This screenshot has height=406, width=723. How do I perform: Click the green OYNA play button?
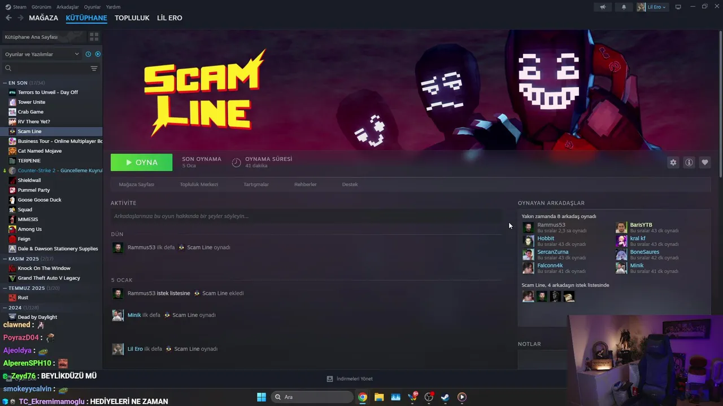pyautogui.click(x=142, y=162)
